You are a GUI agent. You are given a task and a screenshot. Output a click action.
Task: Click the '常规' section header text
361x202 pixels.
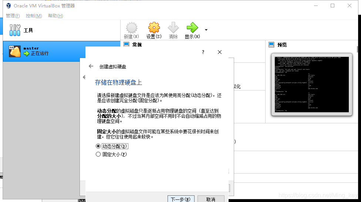137,45
